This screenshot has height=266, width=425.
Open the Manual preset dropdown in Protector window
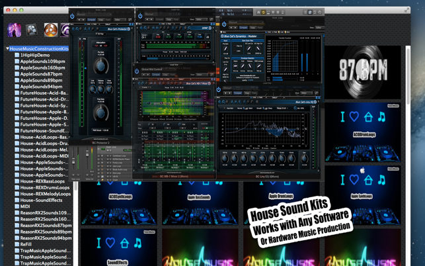(94, 14)
